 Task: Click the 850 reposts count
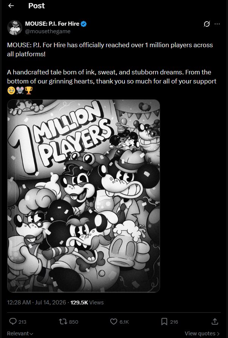[x=74, y=322]
